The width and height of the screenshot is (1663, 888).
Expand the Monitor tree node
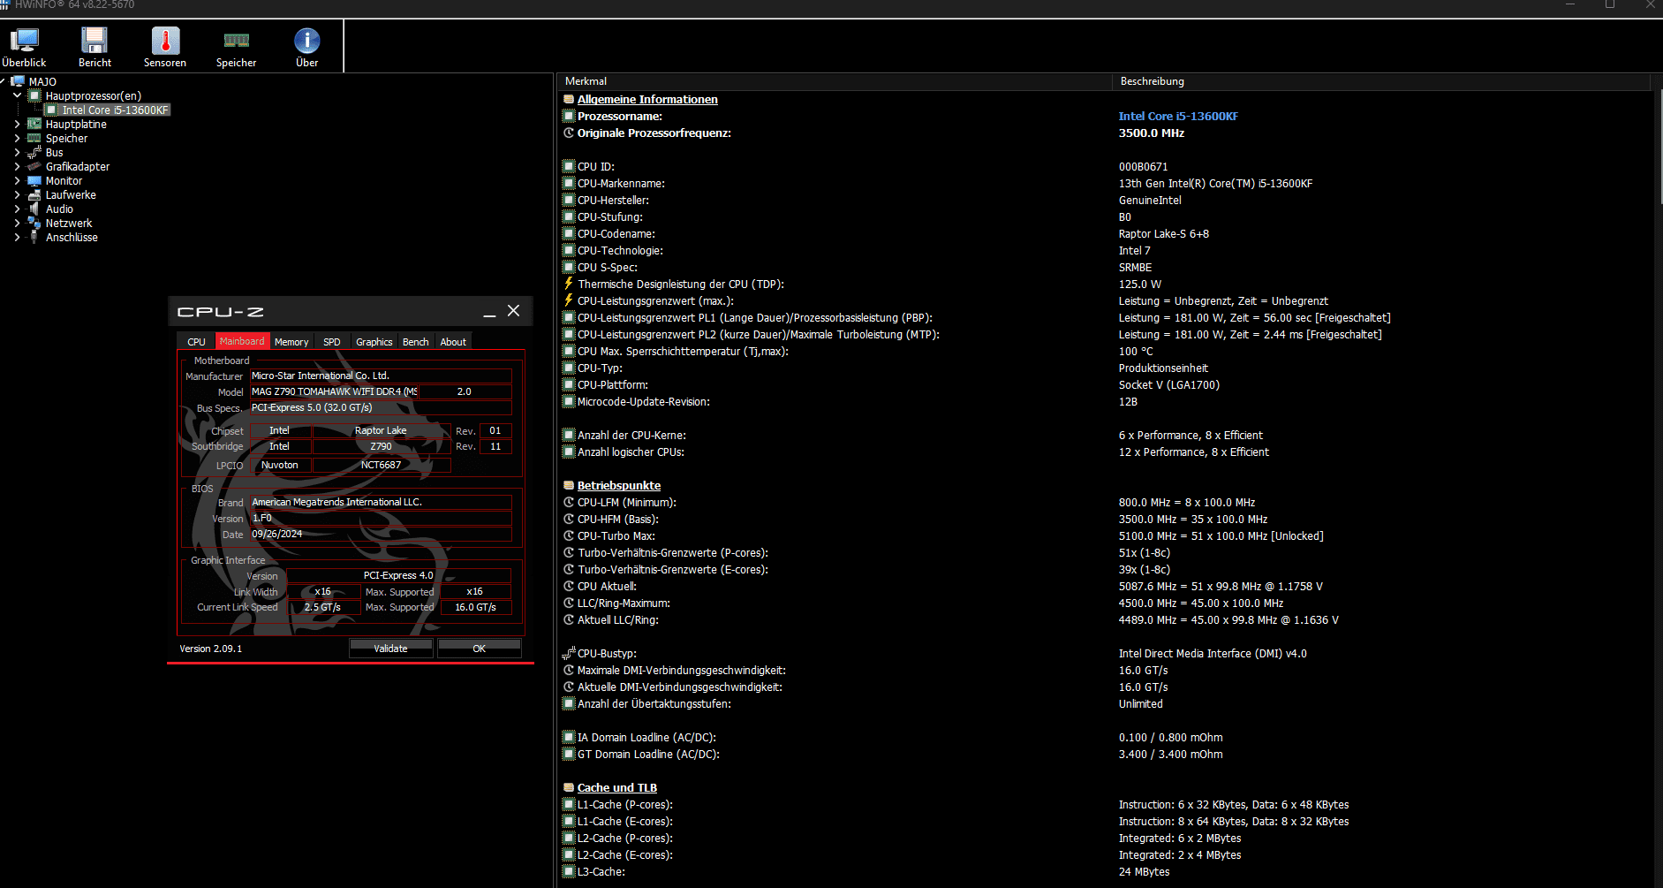pyautogui.click(x=18, y=180)
